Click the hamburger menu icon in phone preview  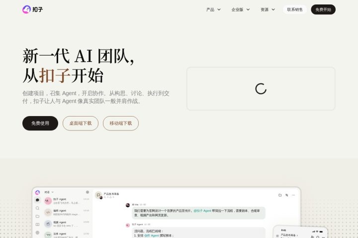[x=277, y=236]
